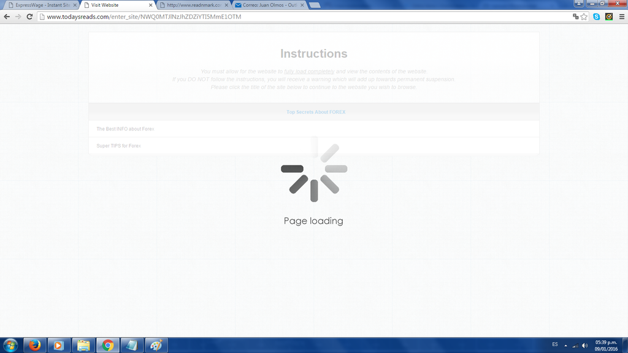Screen dimensions: 628x353
Task: Open the Skype extension icon
Action: (597, 17)
